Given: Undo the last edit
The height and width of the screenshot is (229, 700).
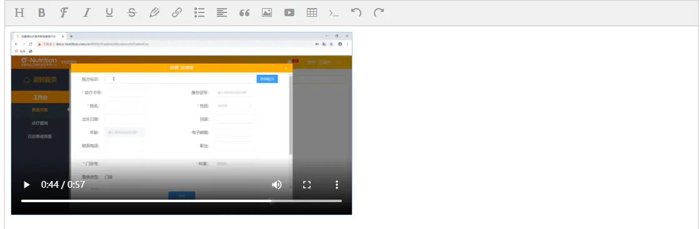Looking at the screenshot, I should (x=356, y=12).
